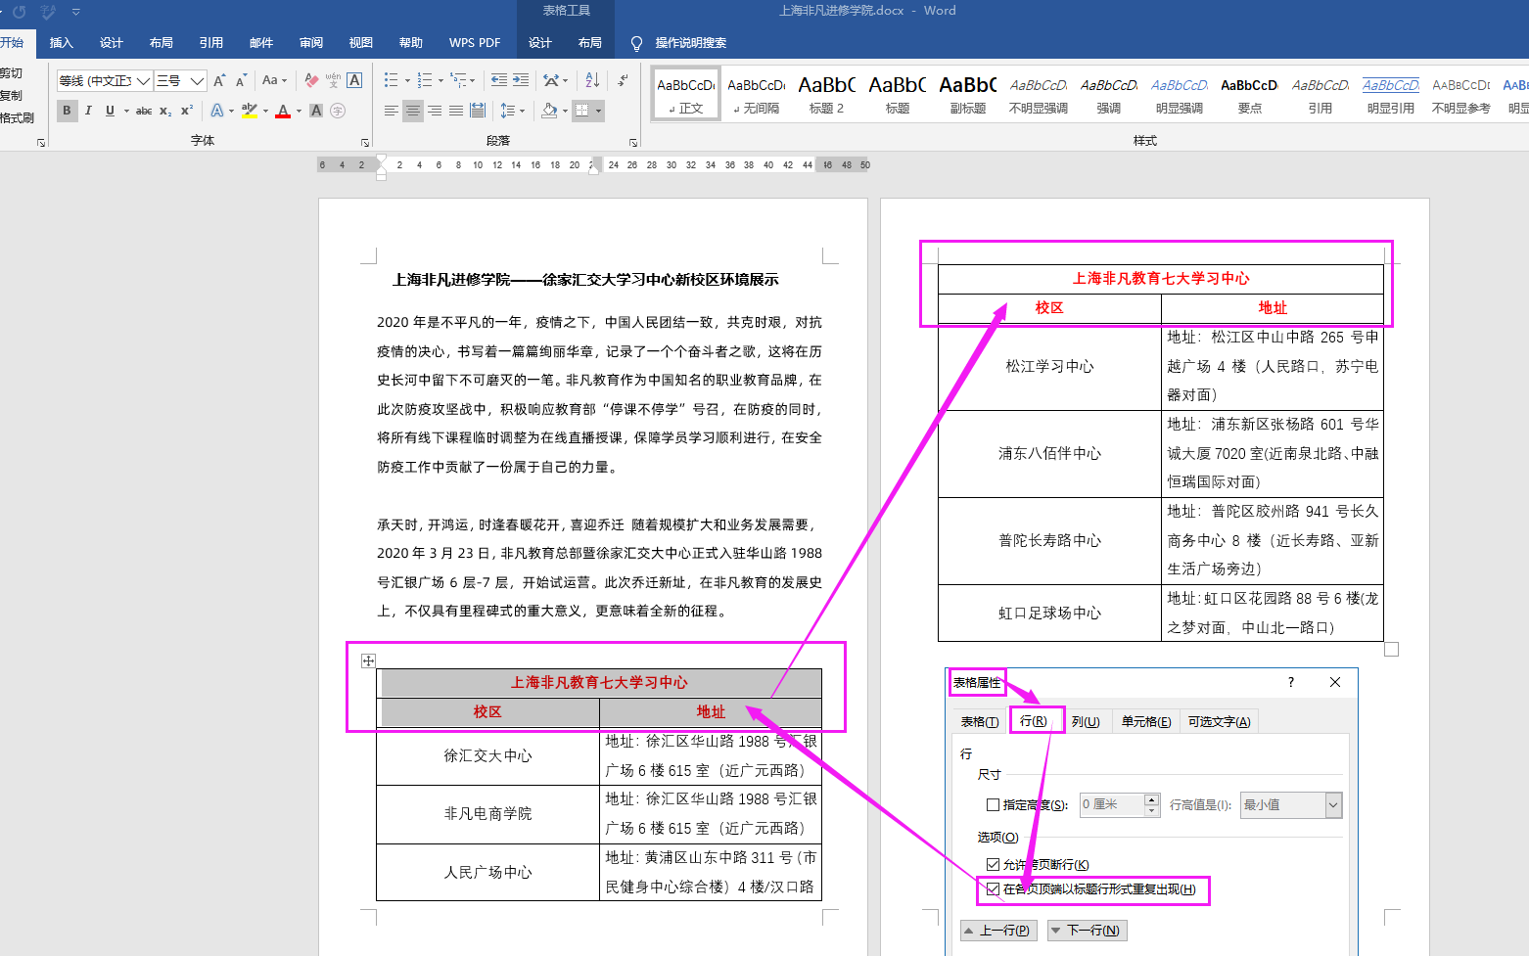Image resolution: width=1529 pixels, height=956 pixels.
Task: Apply distributed alignment
Action: tap(478, 111)
